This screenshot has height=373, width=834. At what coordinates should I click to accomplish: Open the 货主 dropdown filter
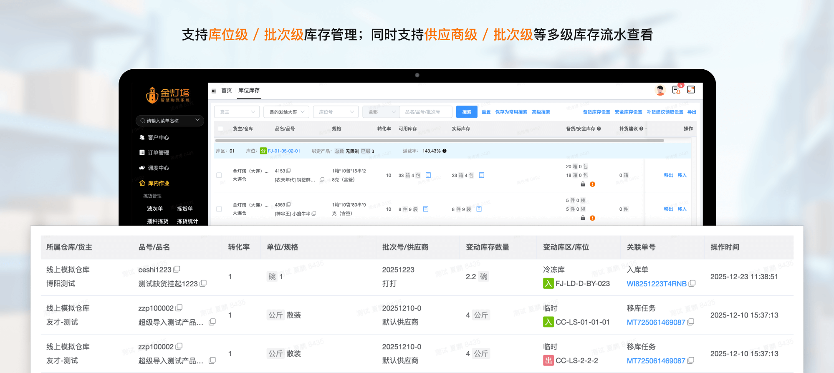point(237,112)
